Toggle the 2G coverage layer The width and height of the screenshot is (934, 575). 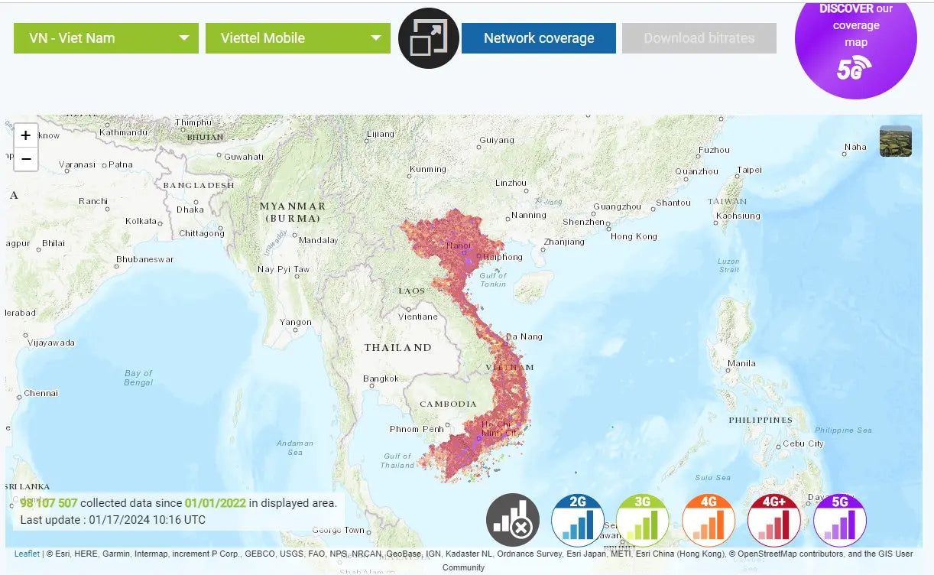click(x=578, y=520)
